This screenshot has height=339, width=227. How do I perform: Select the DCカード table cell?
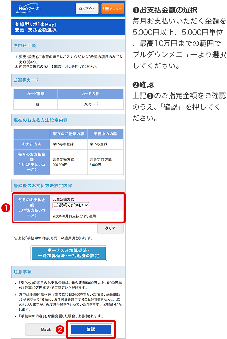click(x=90, y=104)
